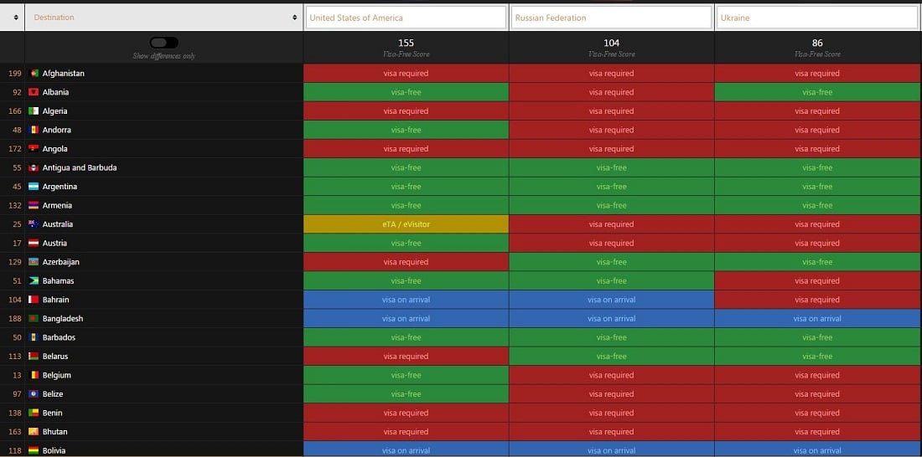Click Russia's visa-free cell for Azerbaijan

pos(612,262)
